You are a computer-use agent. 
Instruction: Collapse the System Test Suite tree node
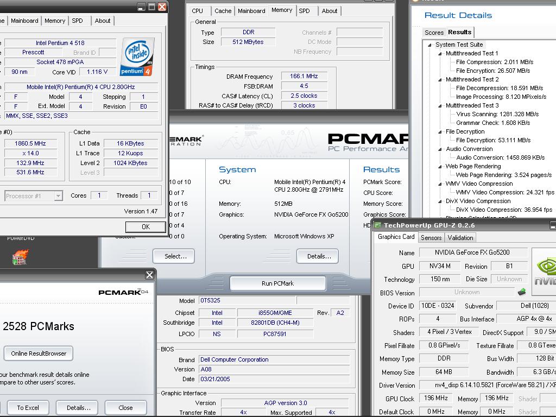pos(430,45)
